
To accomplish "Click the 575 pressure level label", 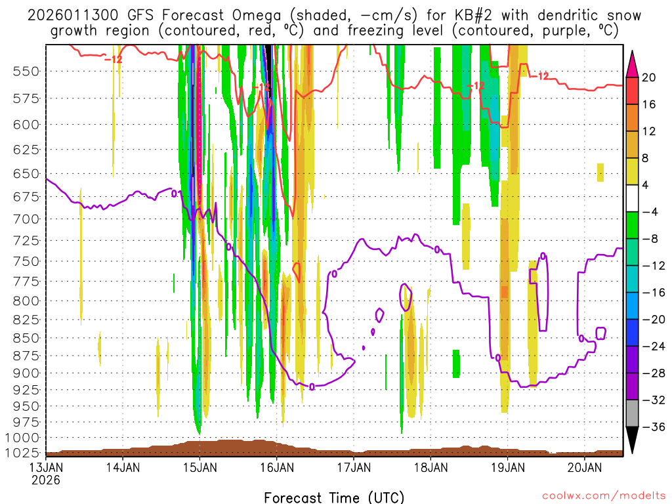I will 26,98.
